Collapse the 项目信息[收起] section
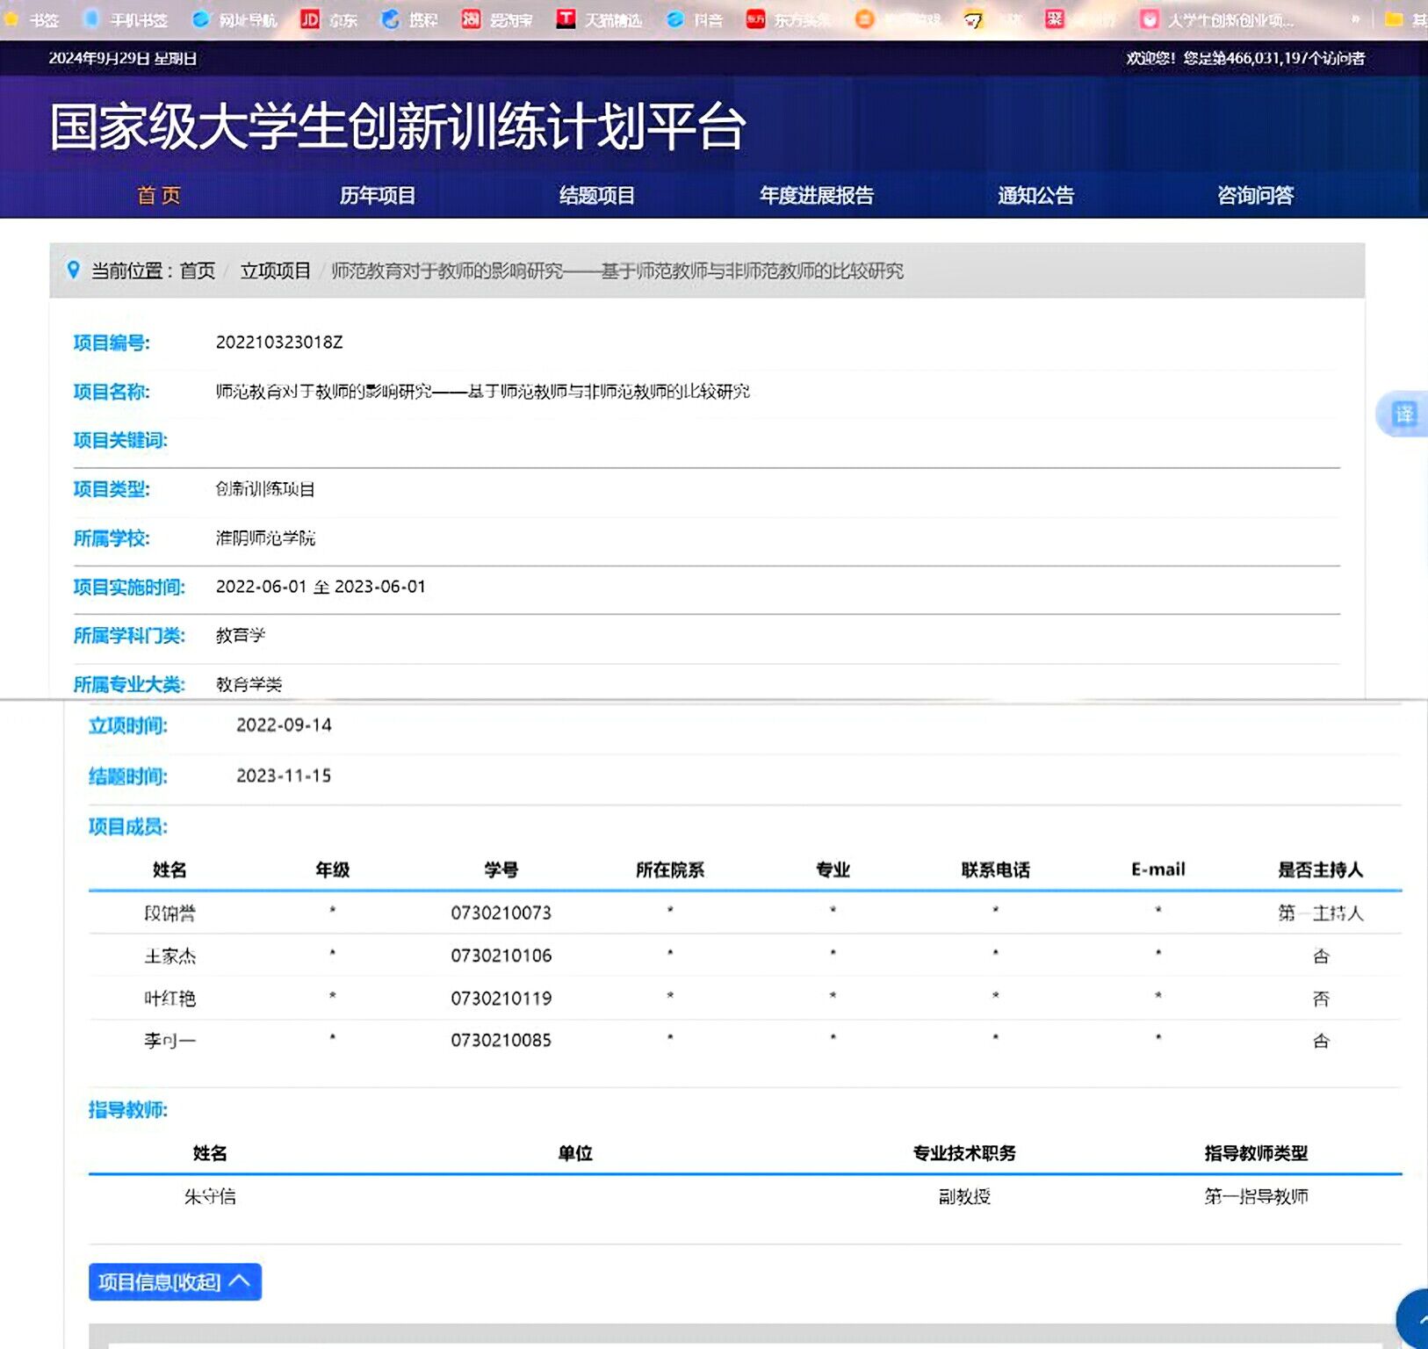This screenshot has height=1349, width=1428. 175,1281
